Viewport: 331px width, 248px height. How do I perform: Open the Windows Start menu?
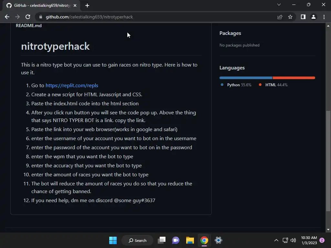(x=113, y=240)
